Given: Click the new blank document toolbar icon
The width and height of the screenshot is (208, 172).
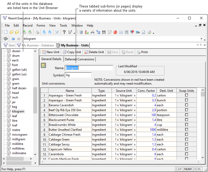Looking at the screenshot, I should pyautogui.click(x=6, y=32).
